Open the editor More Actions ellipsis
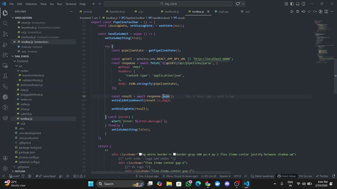This screenshot has height=189, width=337. 332,12
